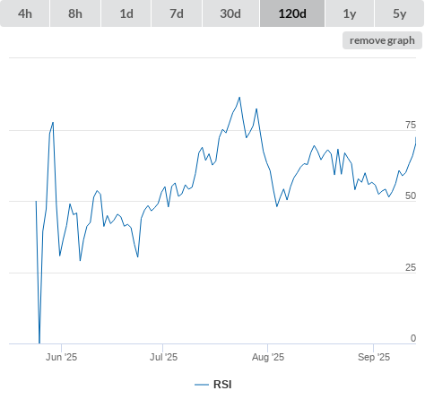Select the active 120d tab
Screen dimensions: 425x408
pyautogui.click(x=292, y=13)
